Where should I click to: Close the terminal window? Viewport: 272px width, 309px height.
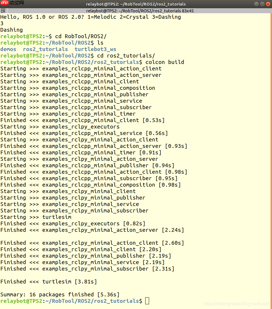pyautogui.click(x=268, y=4)
